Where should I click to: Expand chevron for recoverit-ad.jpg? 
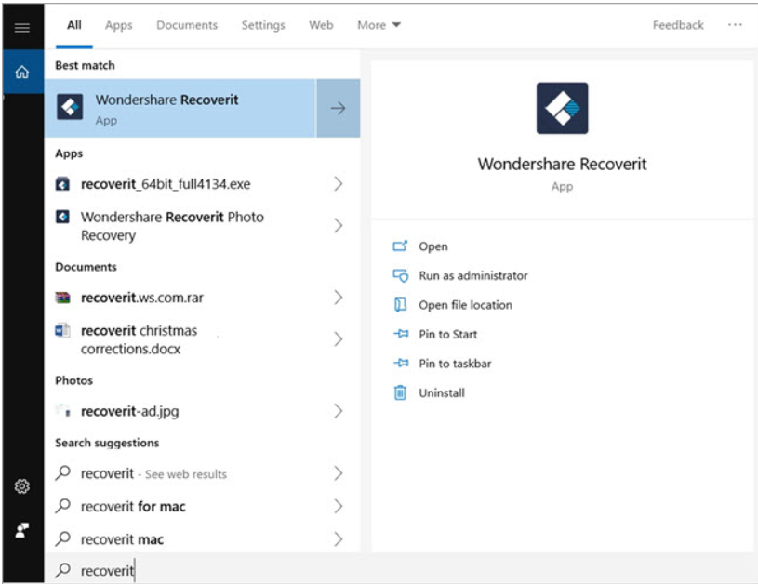coord(339,411)
